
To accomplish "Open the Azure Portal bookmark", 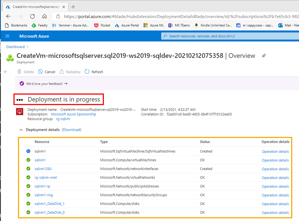I will coord(127,25).
